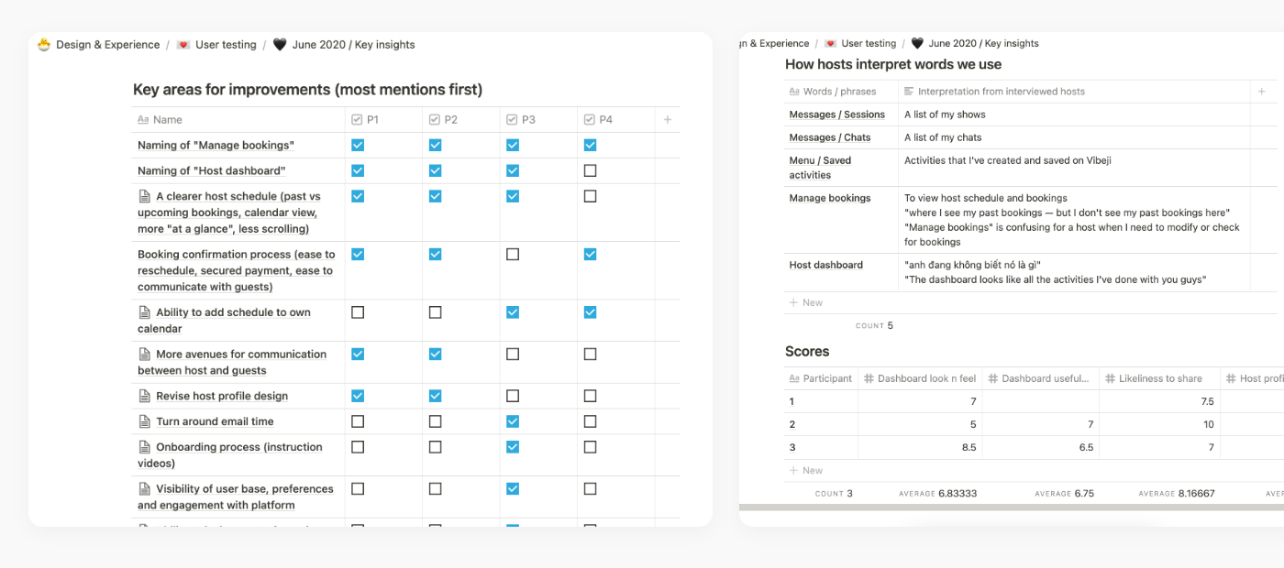Go to User testing in left breadcrumb
Viewport: 1284px width, 568px height.
[x=226, y=44]
